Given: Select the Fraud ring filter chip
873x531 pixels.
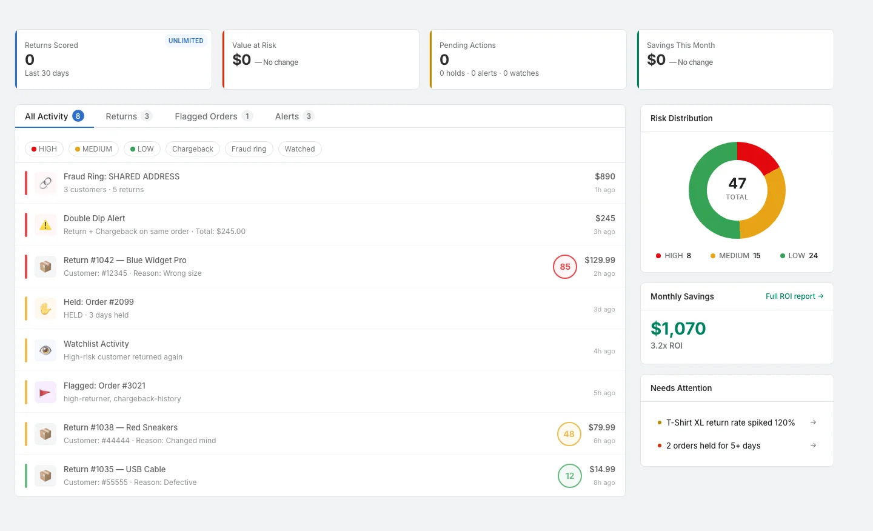Looking at the screenshot, I should point(249,149).
